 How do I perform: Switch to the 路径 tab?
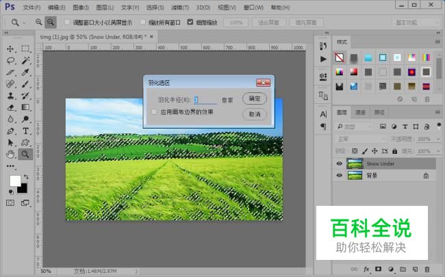379,113
